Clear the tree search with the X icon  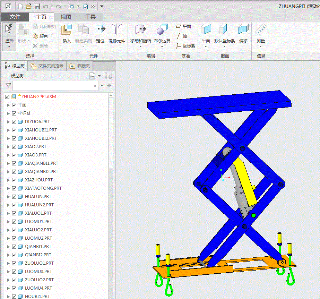95,86
